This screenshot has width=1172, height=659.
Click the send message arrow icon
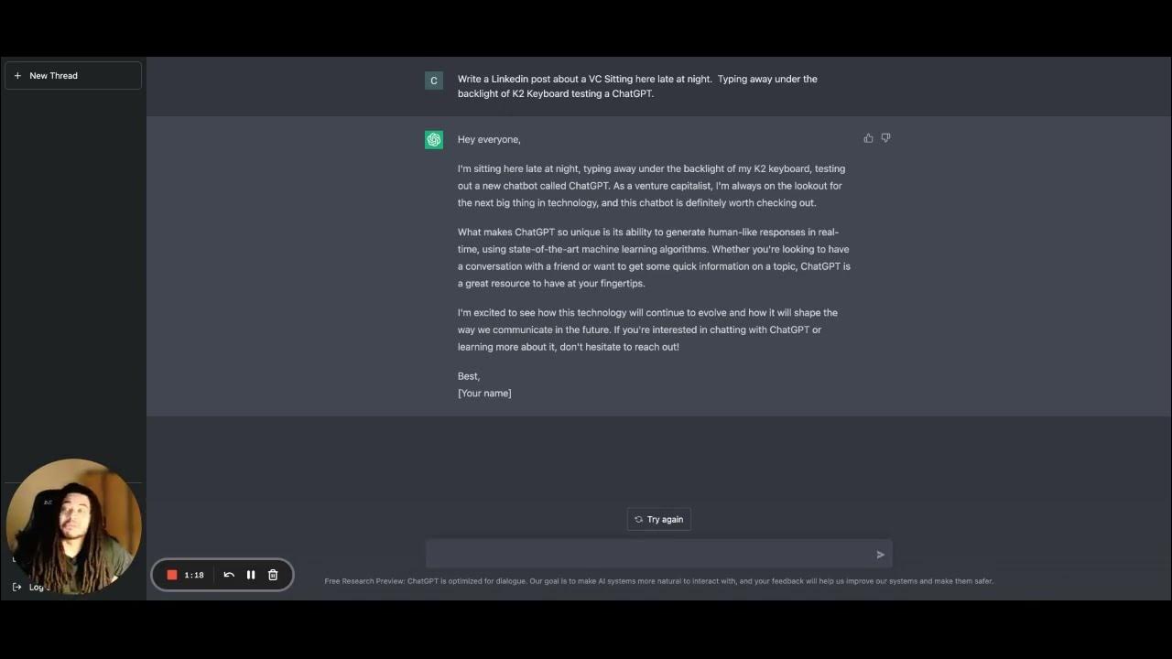coord(880,555)
